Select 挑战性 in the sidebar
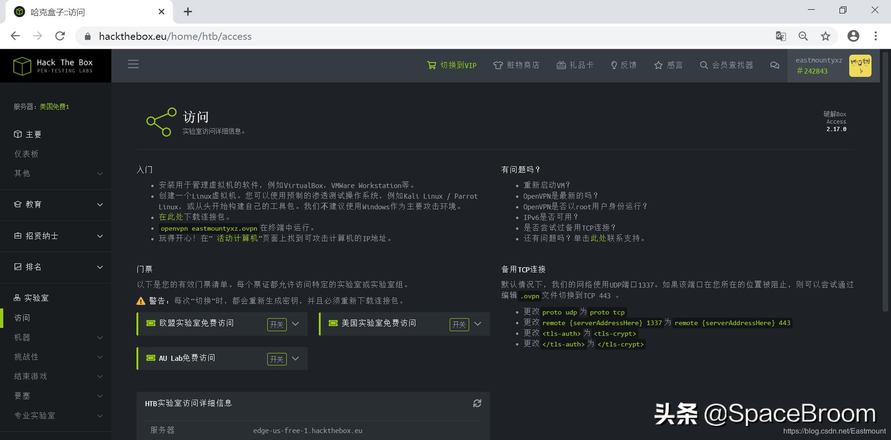891x440 pixels. pos(27,357)
